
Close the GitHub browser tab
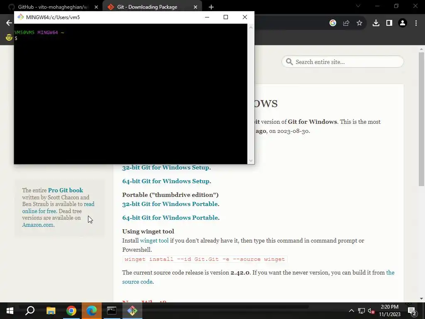tap(96, 7)
